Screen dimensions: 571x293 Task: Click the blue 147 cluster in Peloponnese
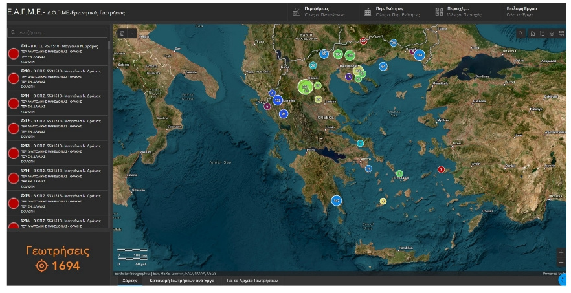(337, 201)
